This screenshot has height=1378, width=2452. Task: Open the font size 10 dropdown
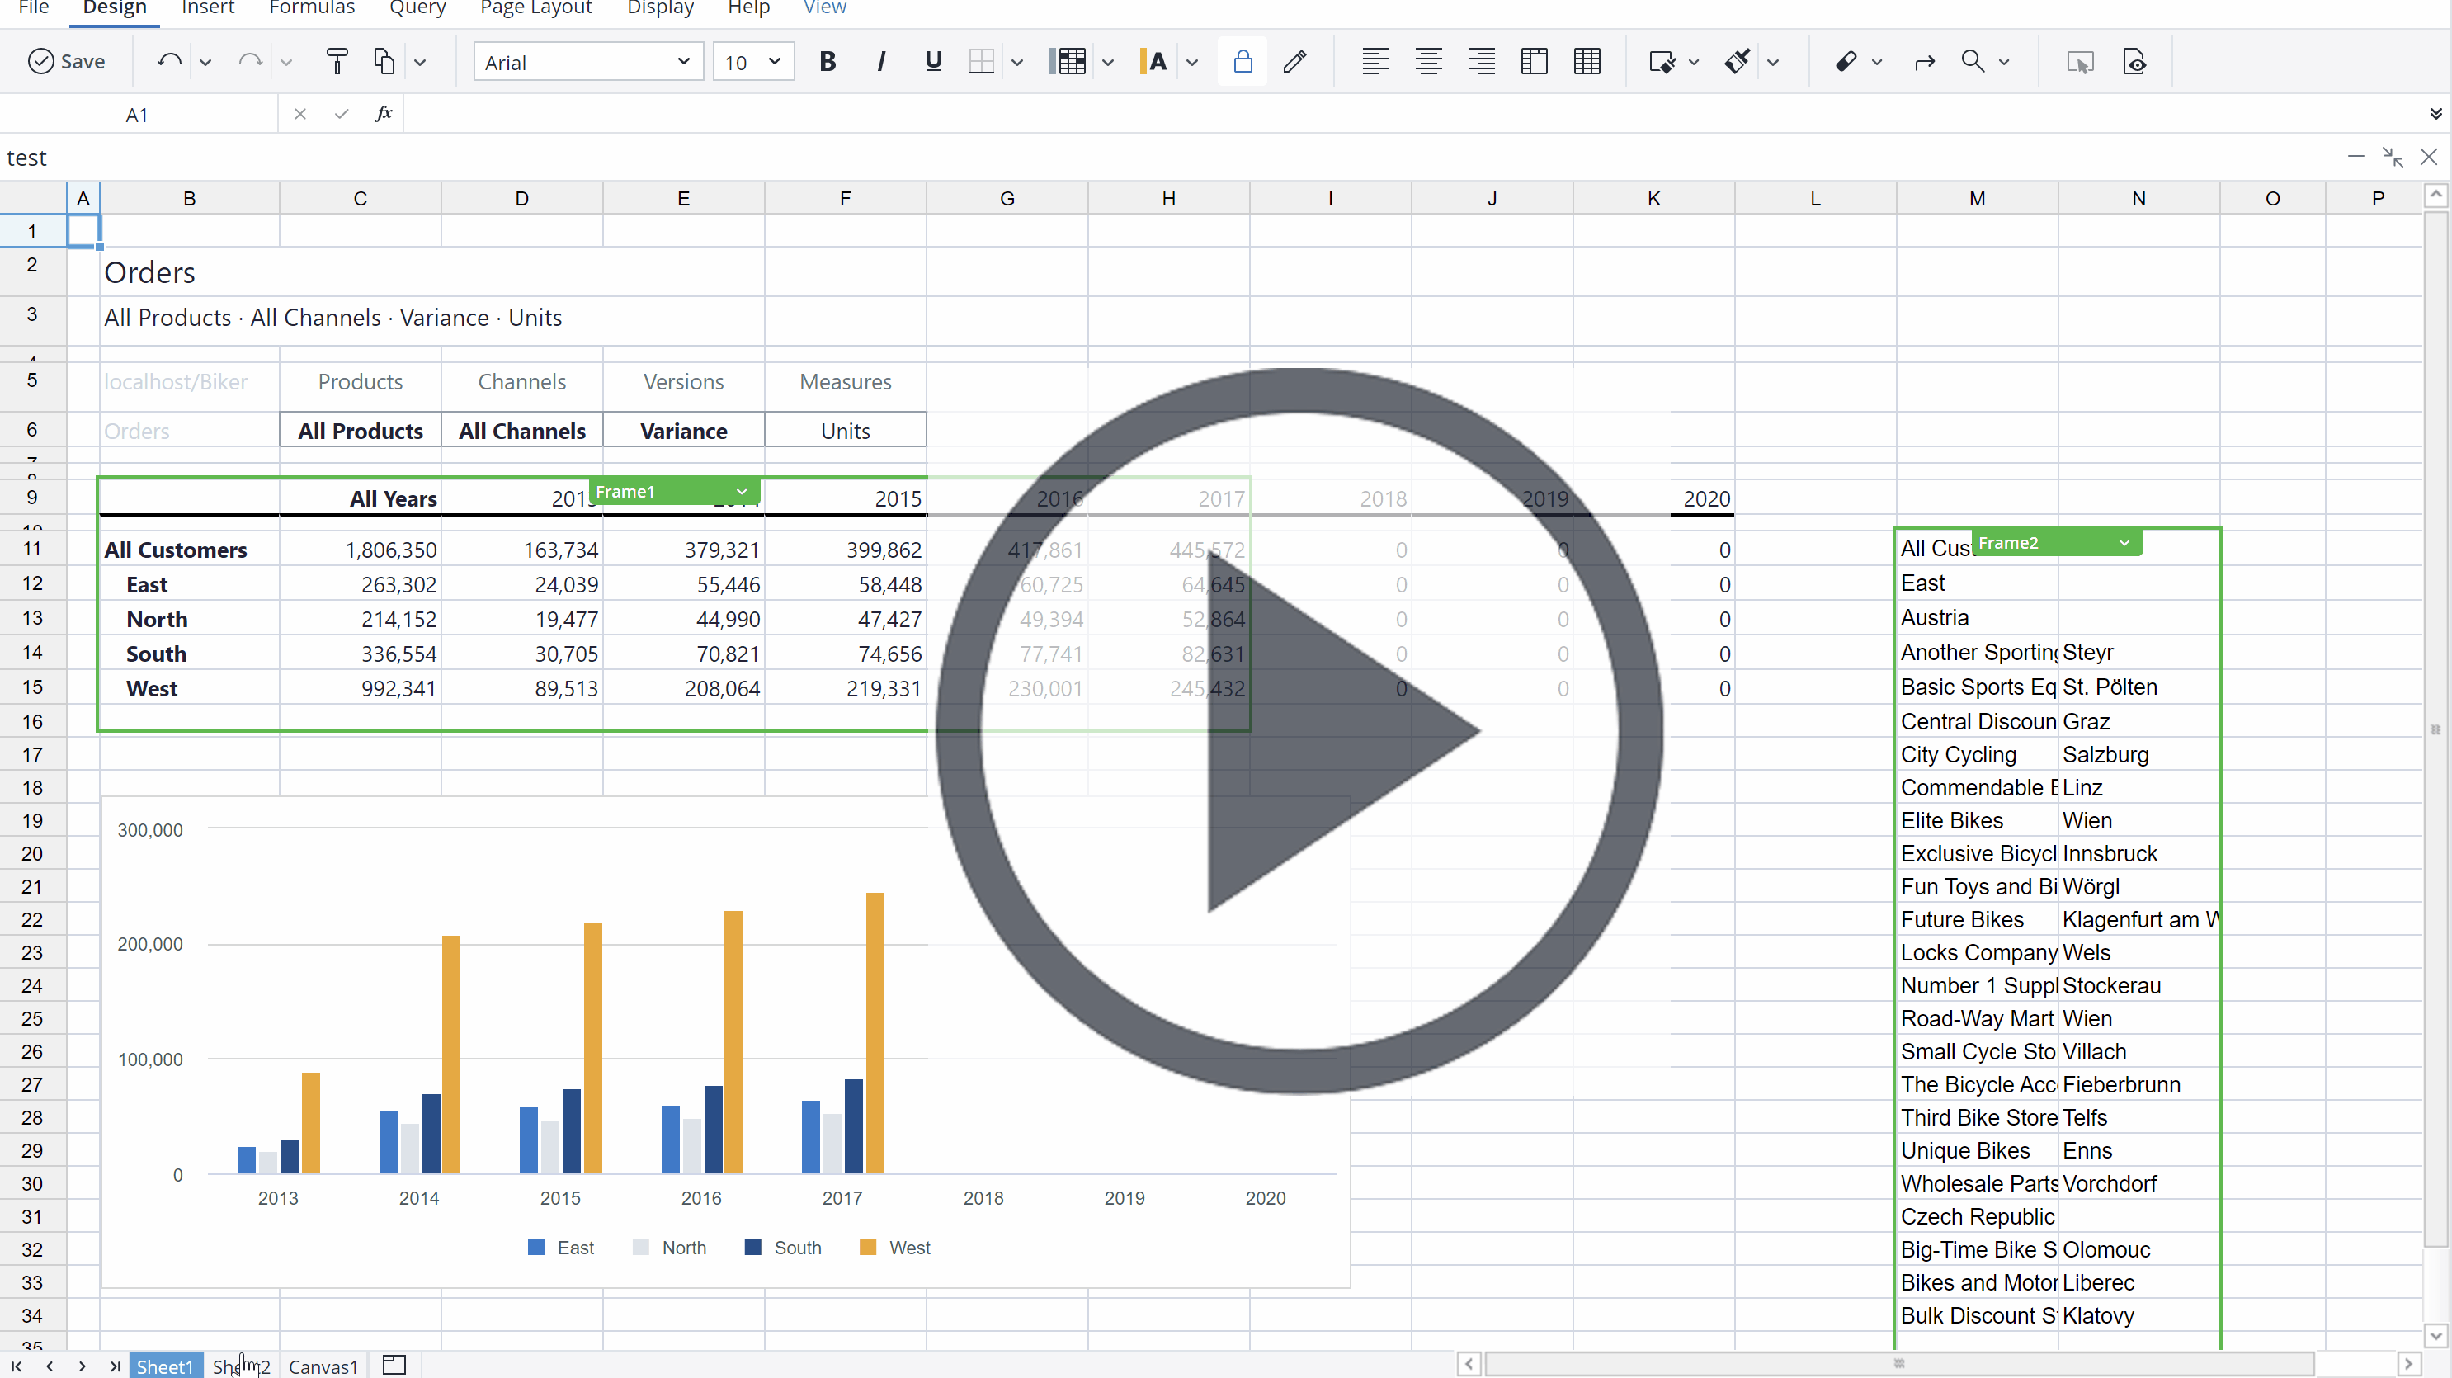pyautogui.click(x=774, y=62)
